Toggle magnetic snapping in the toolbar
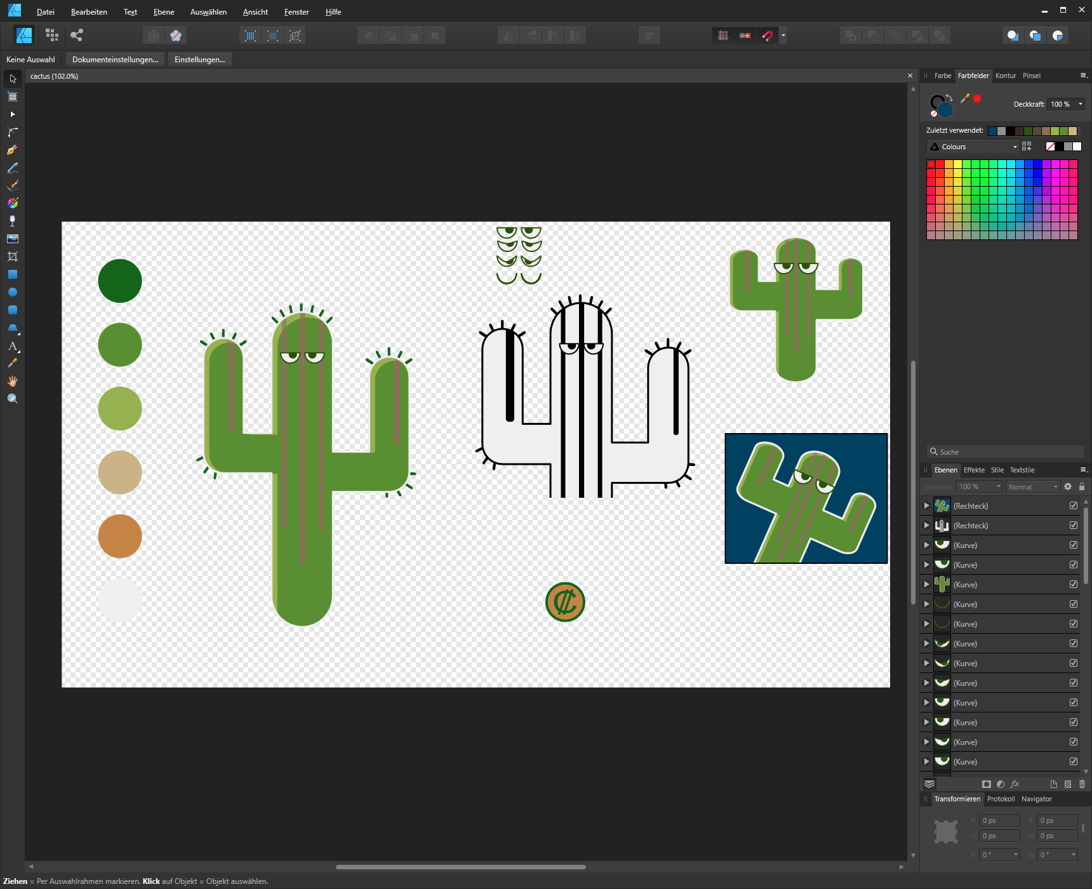The height and width of the screenshot is (889, 1092). [x=768, y=36]
